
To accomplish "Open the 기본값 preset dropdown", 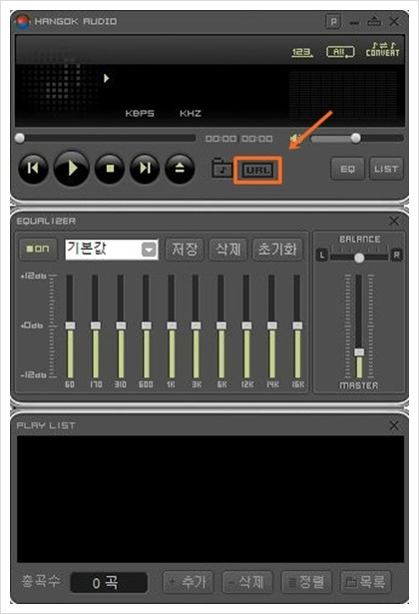I will coord(112,249).
